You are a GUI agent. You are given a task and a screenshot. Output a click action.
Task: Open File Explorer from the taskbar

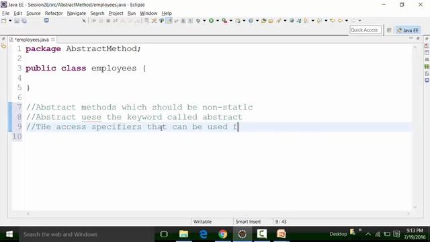click(x=183, y=234)
